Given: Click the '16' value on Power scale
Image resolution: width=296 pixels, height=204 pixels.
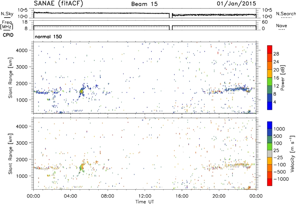Looking at the screenshot, I should pyautogui.click(x=276, y=78).
